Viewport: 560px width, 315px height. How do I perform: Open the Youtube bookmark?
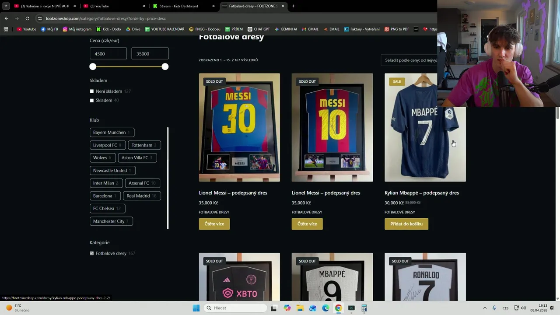[26, 29]
